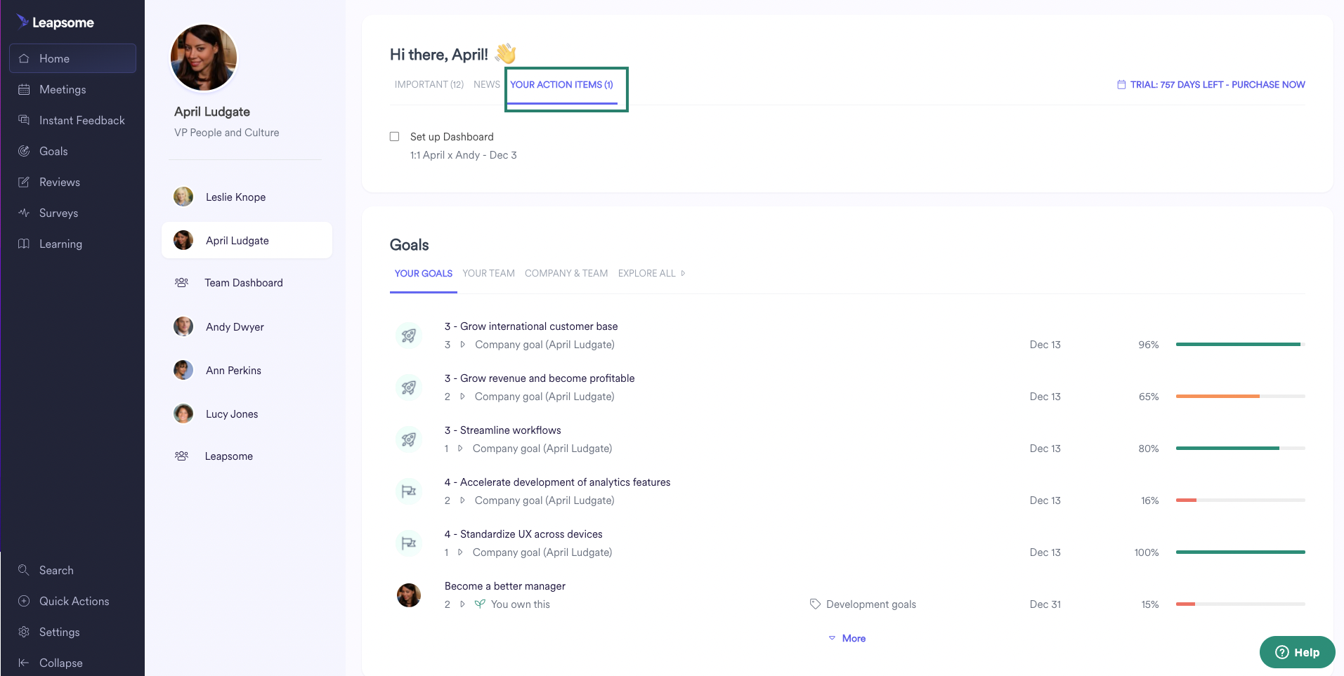Open Andy Dwyer's profile
The image size is (1344, 676).
(247, 326)
